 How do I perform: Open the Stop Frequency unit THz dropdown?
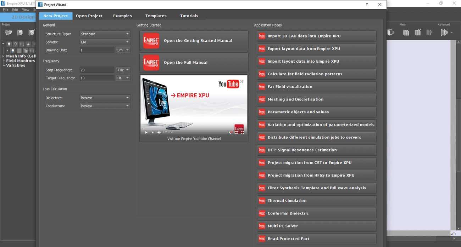[123, 70]
